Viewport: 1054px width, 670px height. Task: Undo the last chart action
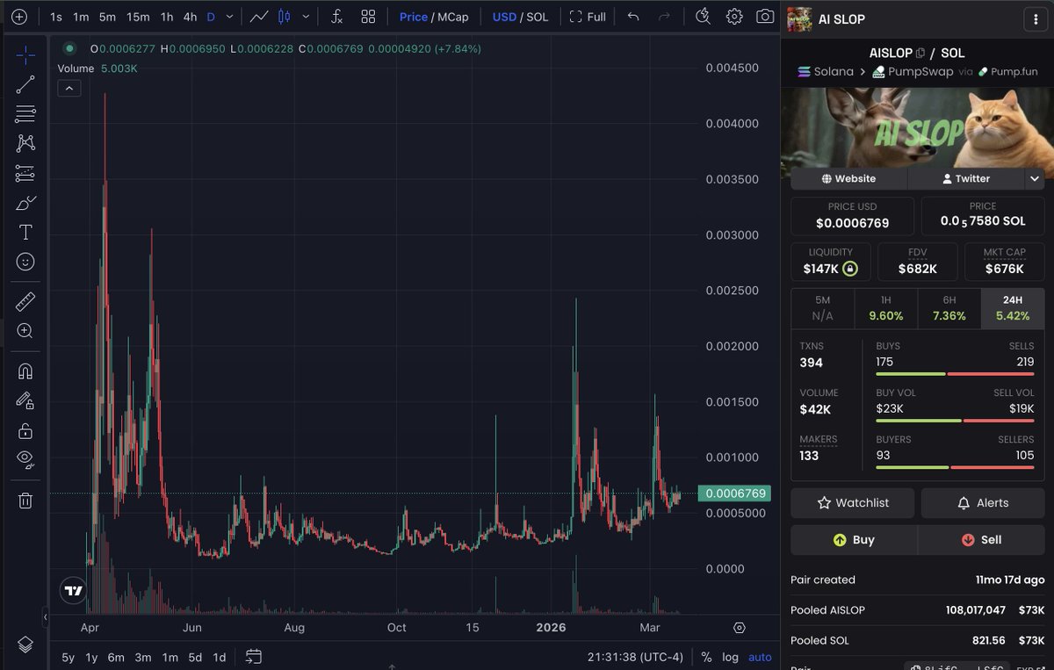(x=633, y=17)
